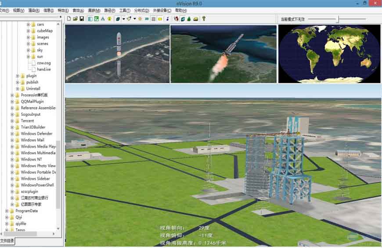Open a file using the open-folder toolbar icon
Image resolution: width=382 pixels, height=248 pixels.
click(75, 19)
